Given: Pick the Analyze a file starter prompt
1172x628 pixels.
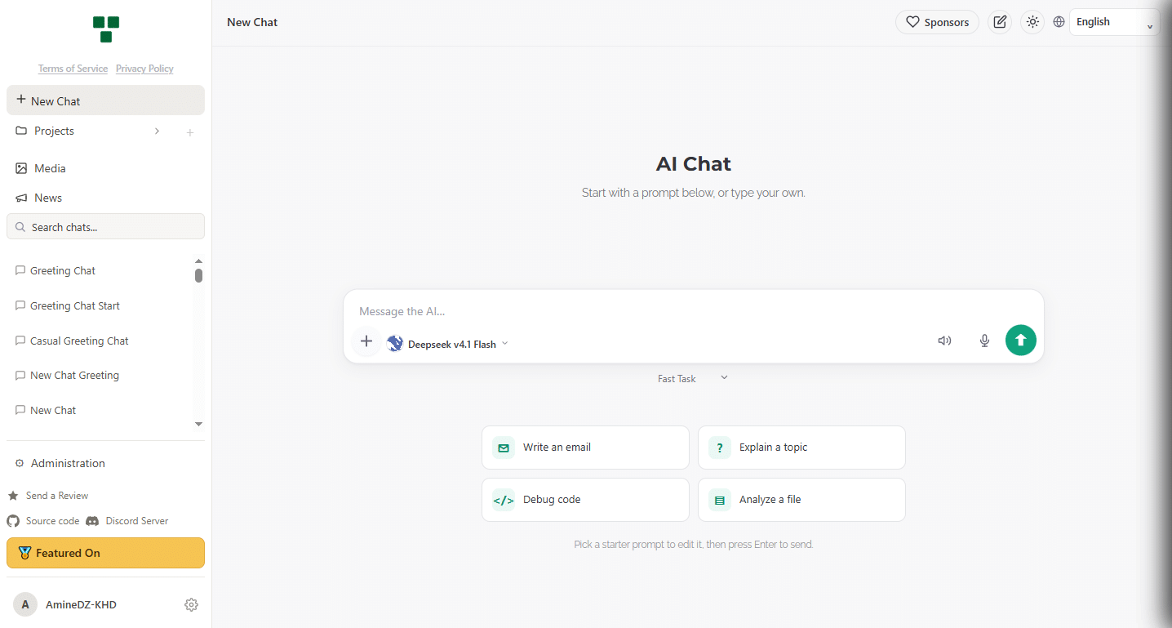Looking at the screenshot, I should (x=801, y=500).
